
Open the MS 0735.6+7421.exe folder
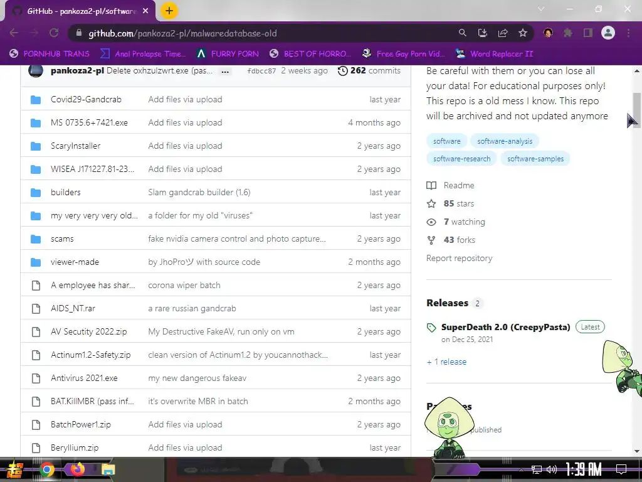point(89,122)
